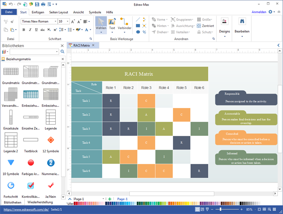Open the Page-1 page selector dropdown
The width and height of the screenshot is (283, 214).
103,199
